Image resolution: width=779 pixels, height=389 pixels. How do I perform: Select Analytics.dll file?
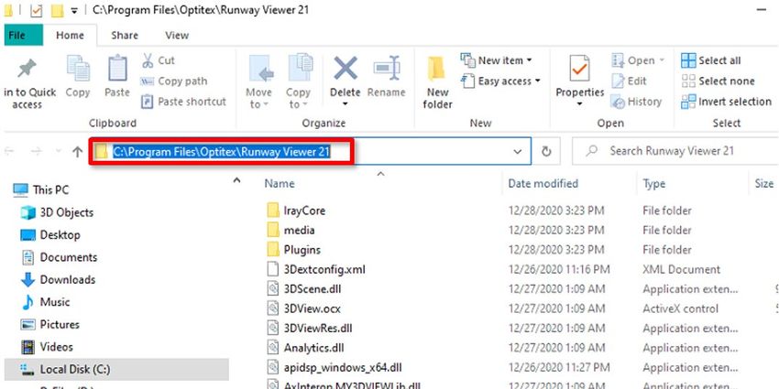click(305, 348)
